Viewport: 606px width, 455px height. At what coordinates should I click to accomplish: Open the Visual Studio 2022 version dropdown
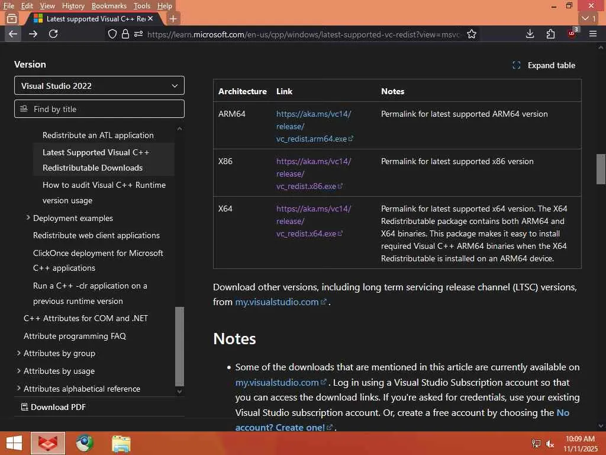[99, 85]
